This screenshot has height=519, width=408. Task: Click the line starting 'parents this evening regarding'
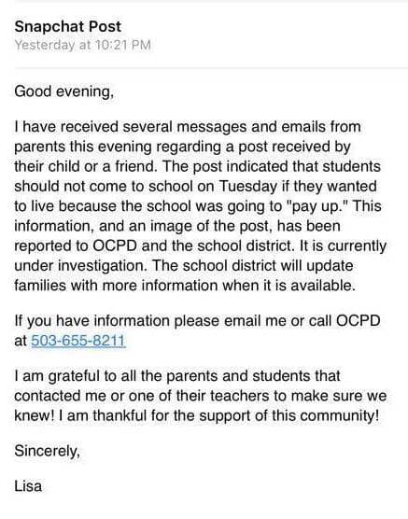(182, 147)
